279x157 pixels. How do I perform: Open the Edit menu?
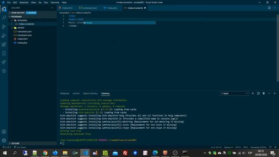coord(15,3)
